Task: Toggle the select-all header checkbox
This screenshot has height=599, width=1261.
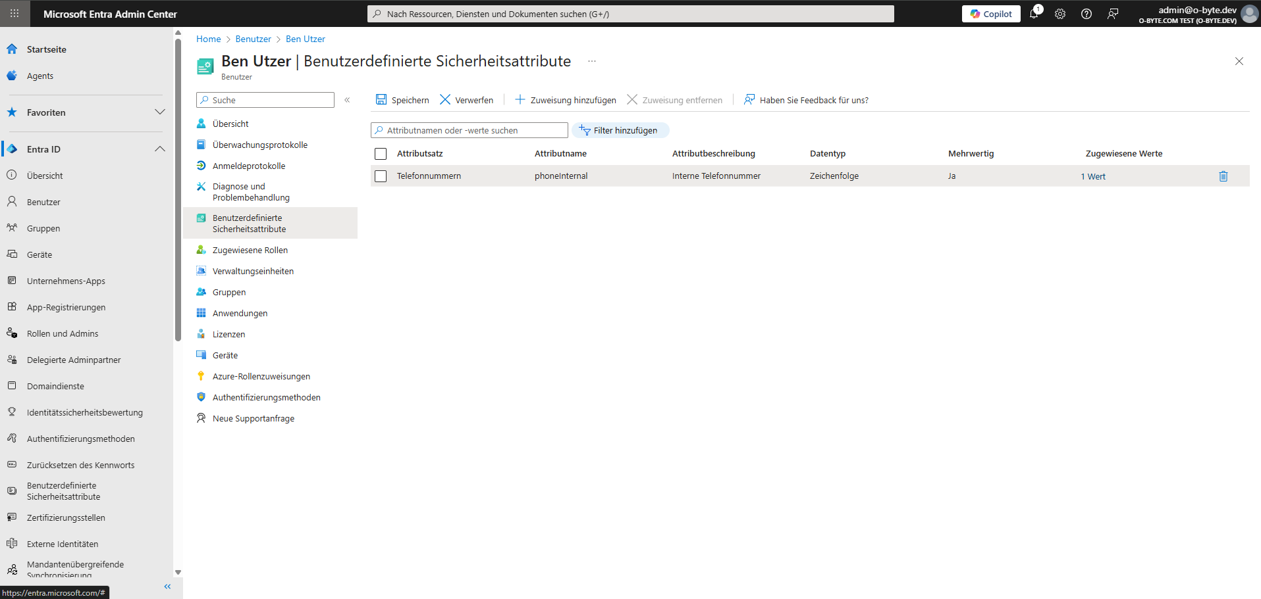Action: (381, 154)
